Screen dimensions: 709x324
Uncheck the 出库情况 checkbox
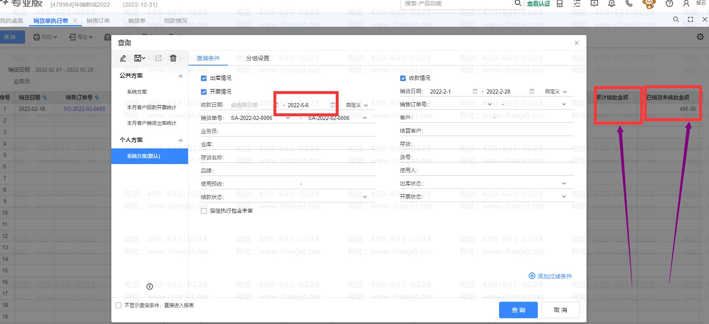pos(204,78)
